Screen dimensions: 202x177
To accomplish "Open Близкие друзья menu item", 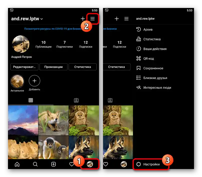I will (152, 78).
